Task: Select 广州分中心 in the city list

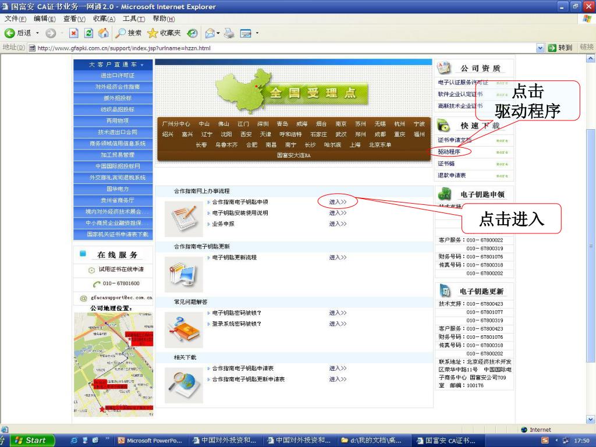Action: (176, 124)
